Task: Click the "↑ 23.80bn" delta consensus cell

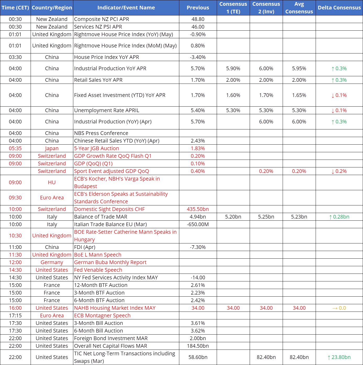Action: point(339,357)
